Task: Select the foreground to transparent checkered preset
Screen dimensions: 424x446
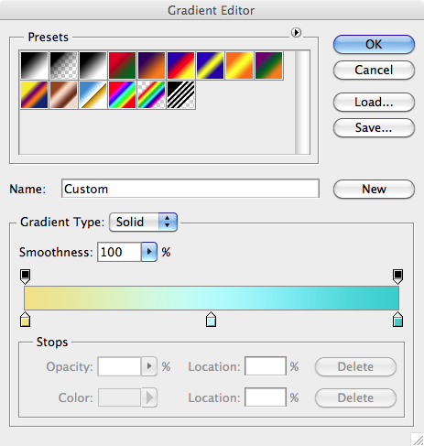Action: tap(64, 65)
